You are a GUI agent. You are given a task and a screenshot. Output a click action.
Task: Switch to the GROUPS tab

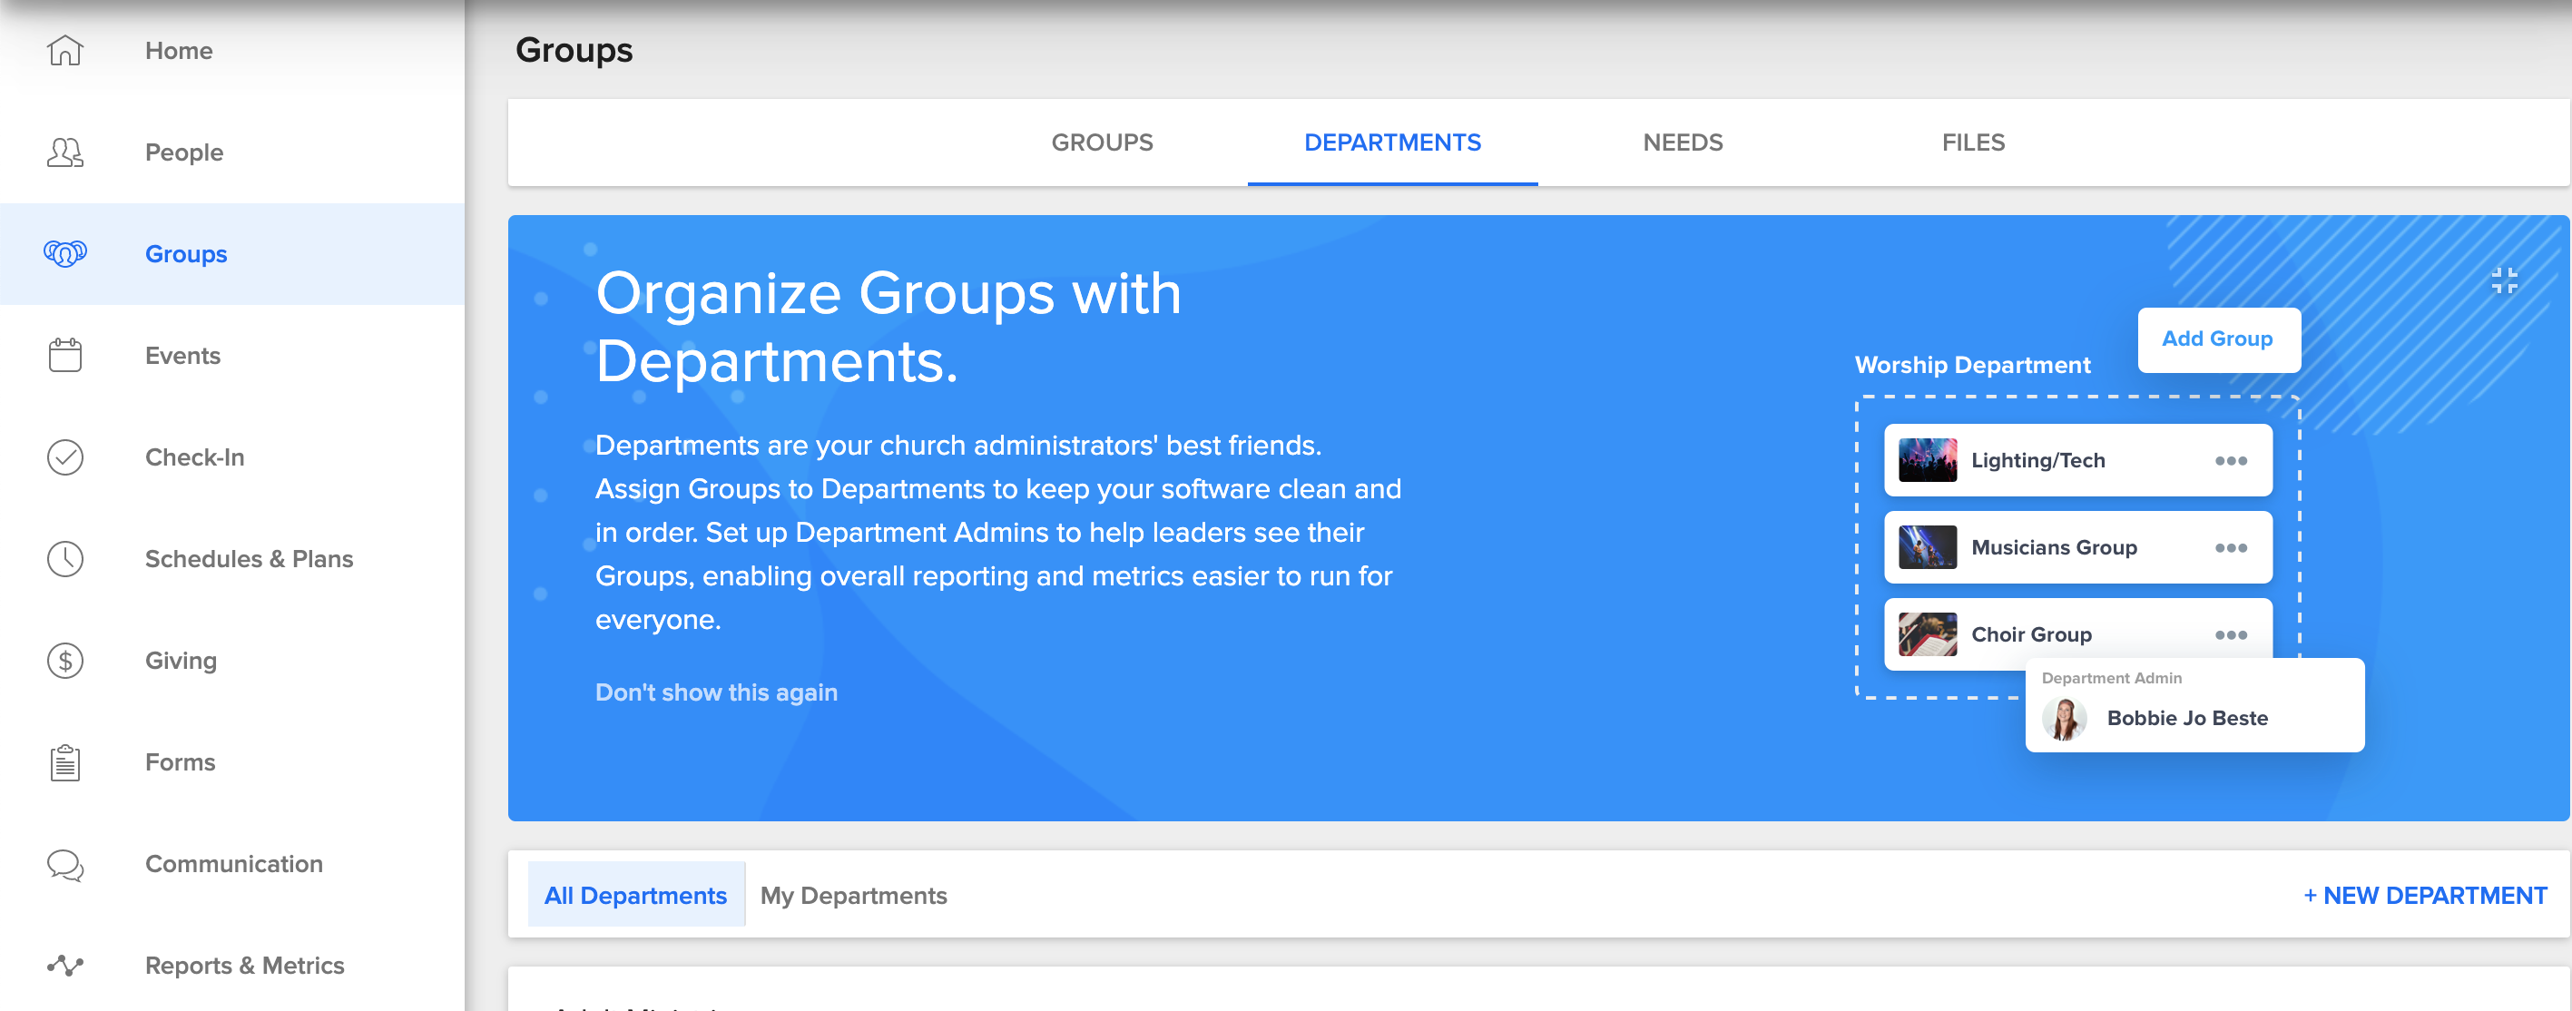[1101, 142]
